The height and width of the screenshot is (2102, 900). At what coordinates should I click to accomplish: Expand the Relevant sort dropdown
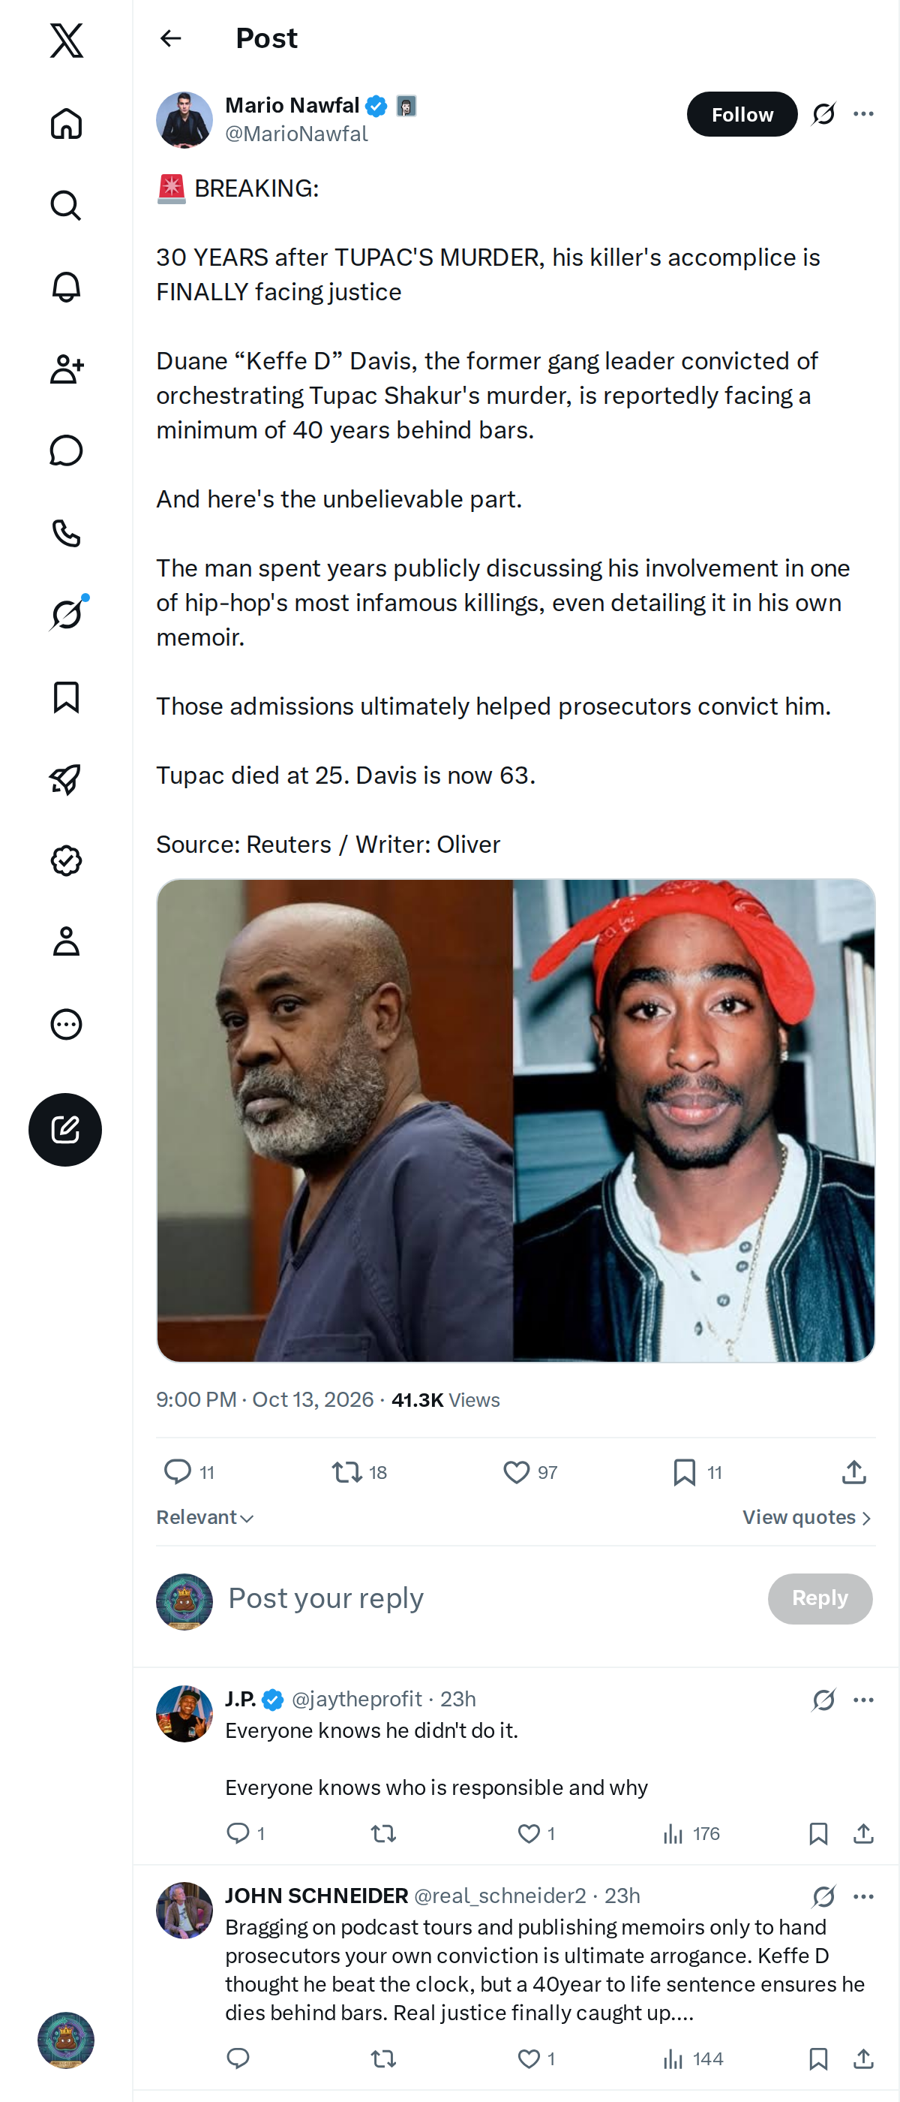(x=205, y=1518)
